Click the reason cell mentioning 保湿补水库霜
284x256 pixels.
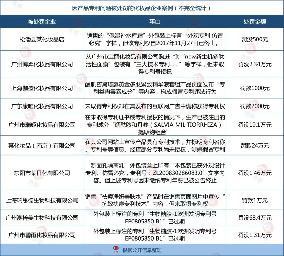[x=155, y=39]
